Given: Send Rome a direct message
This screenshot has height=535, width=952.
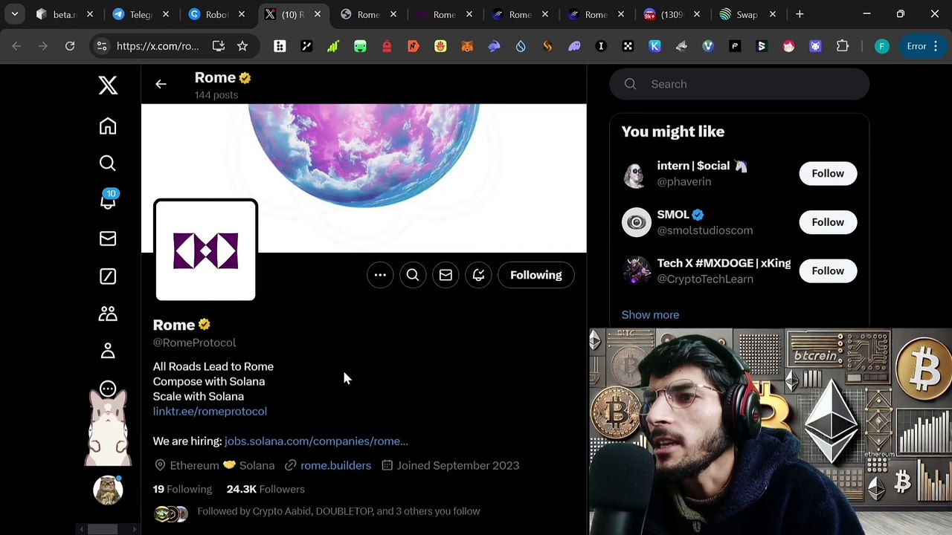Looking at the screenshot, I should (x=446, y=275).
